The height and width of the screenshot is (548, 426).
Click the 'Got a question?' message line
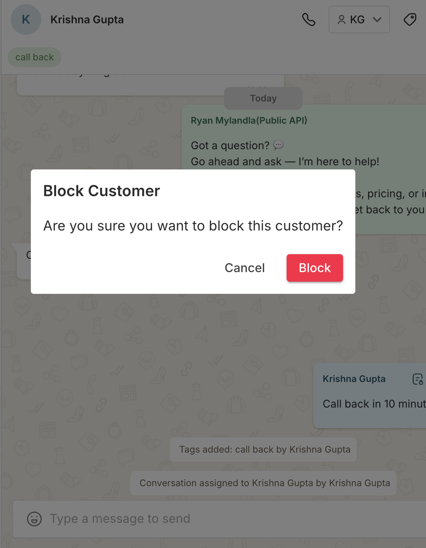pyautogui.click(x=230, y=145)
